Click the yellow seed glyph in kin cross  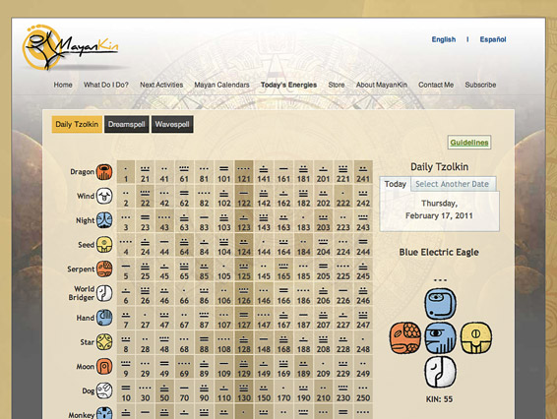pos(476,337)
